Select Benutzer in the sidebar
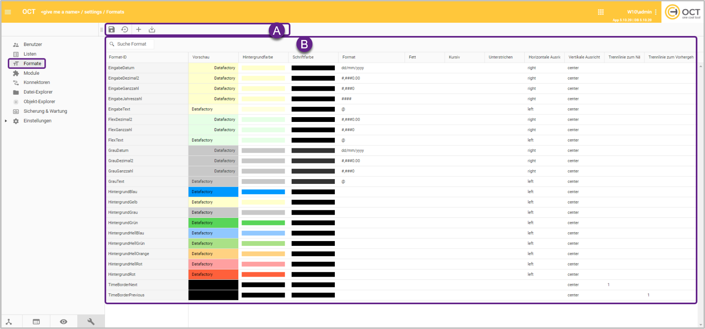705x329 pixels. [x=32, y=44]
